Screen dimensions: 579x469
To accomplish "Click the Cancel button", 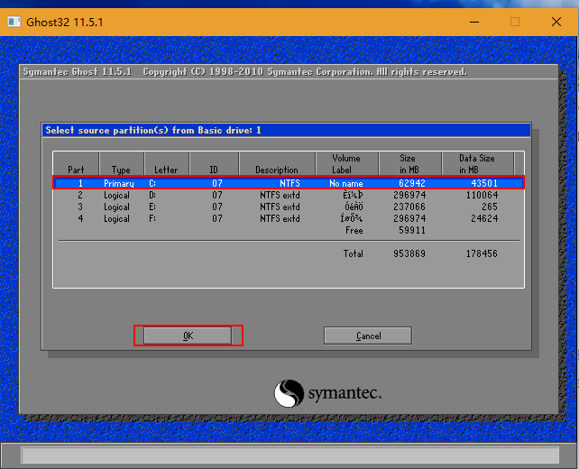I will point(368,336).
